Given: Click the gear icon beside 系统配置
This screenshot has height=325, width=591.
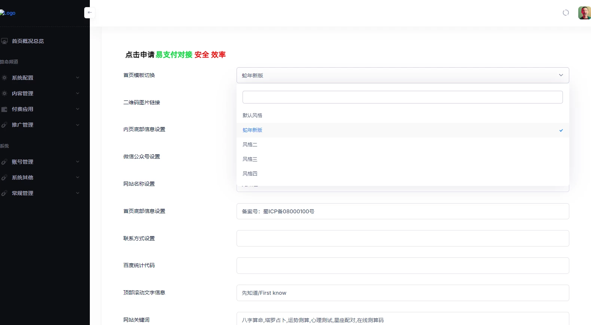Looking at the screenshot, I should click(x=4, y=78).
